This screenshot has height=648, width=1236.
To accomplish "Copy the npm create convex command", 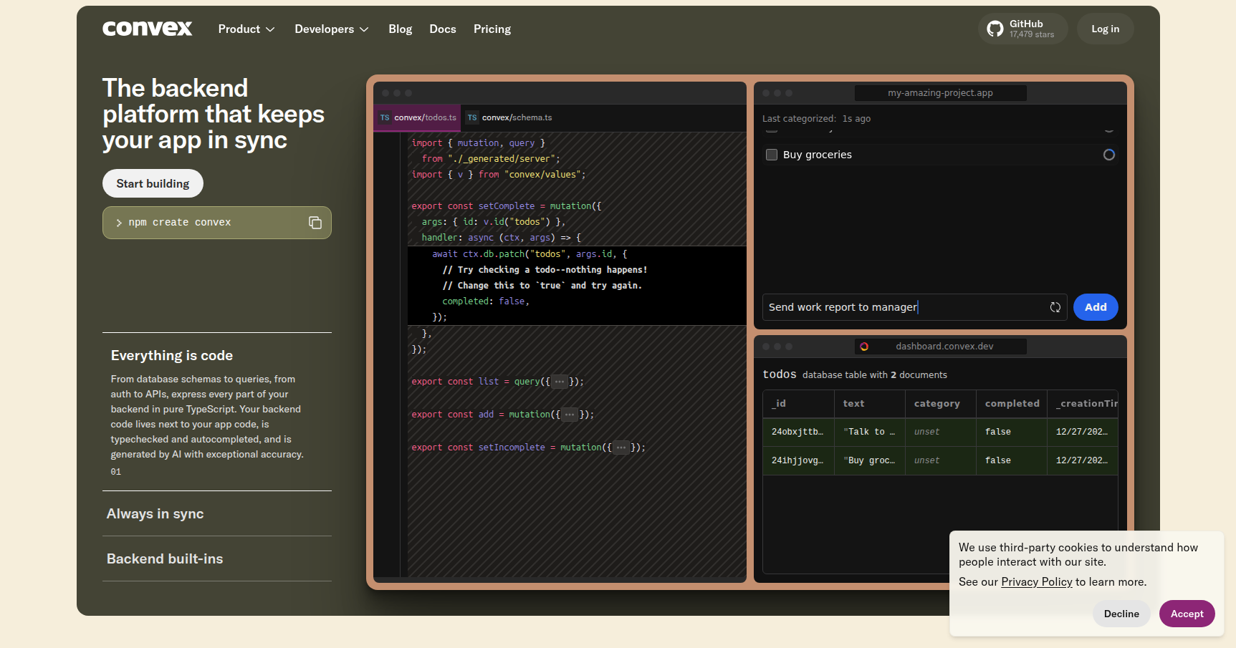I will [315, 222].
